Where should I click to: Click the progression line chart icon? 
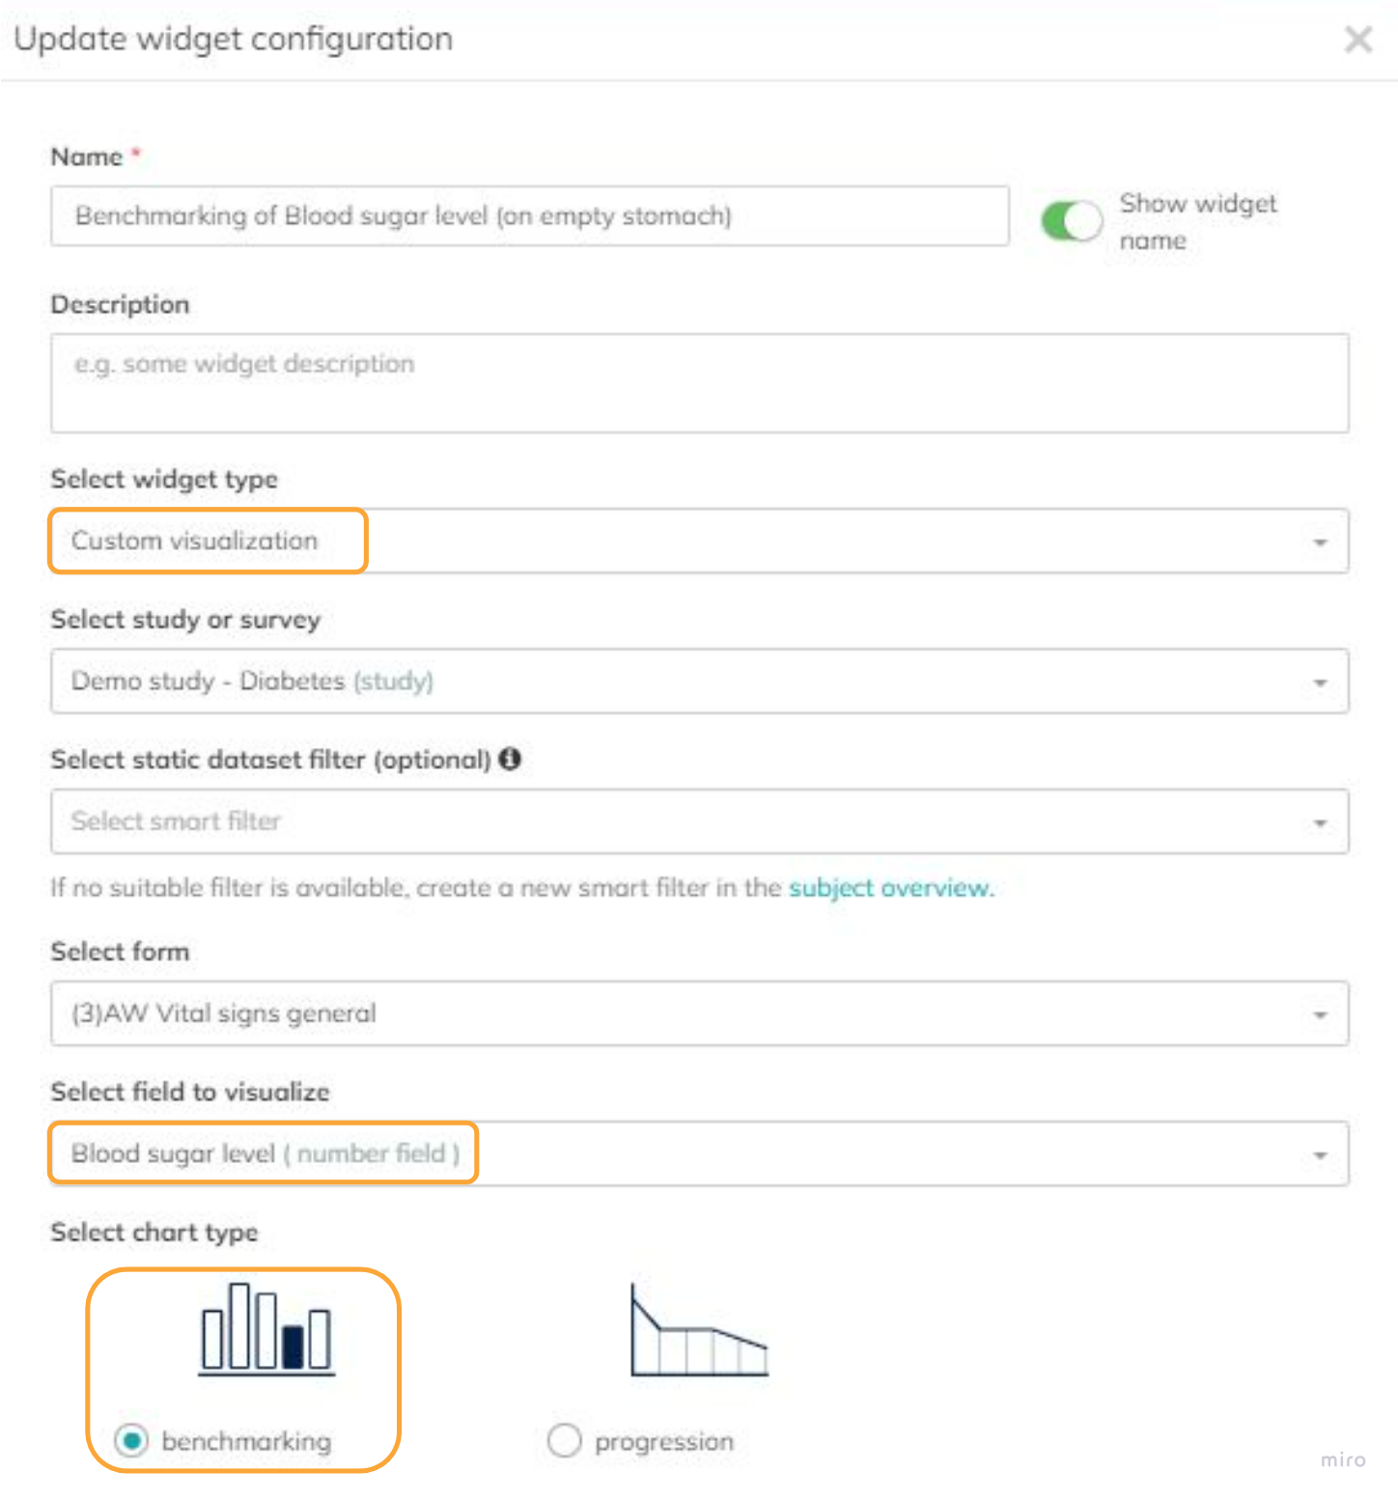click(x=699, y=1330)
